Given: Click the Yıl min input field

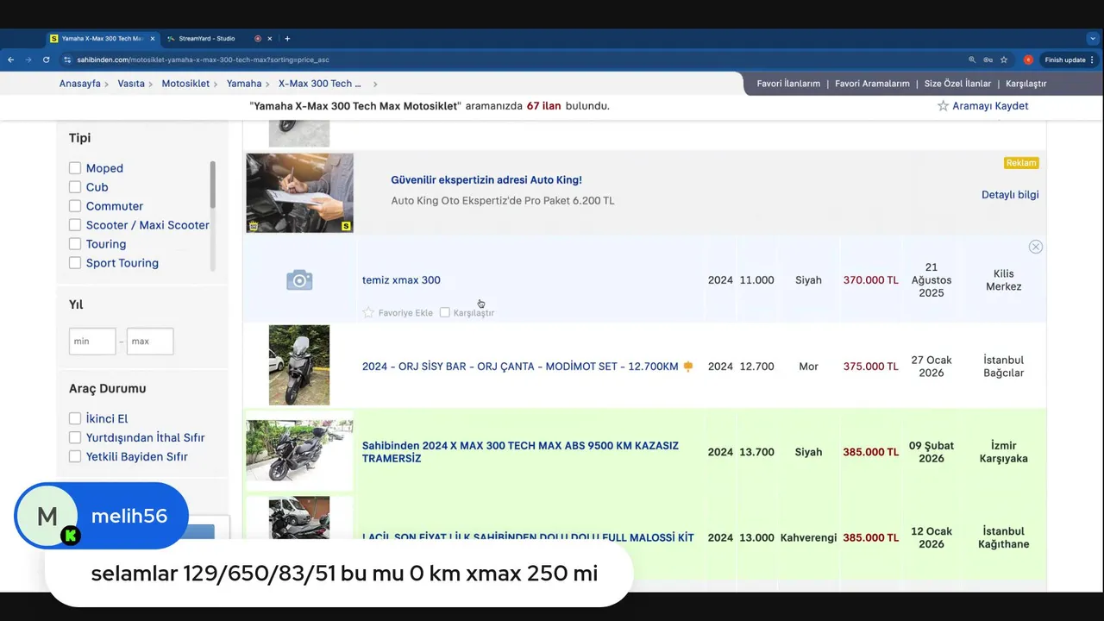Looking at the screenshot, I should click(x=92, y=342).
